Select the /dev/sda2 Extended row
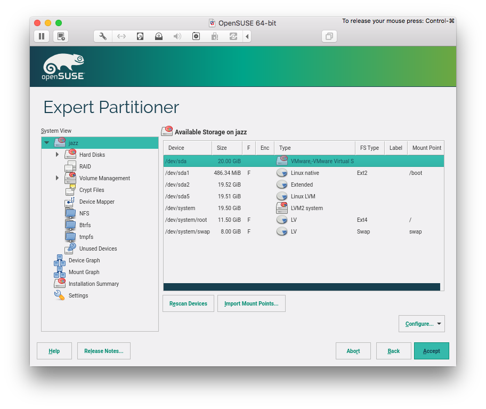 (304, 185)
